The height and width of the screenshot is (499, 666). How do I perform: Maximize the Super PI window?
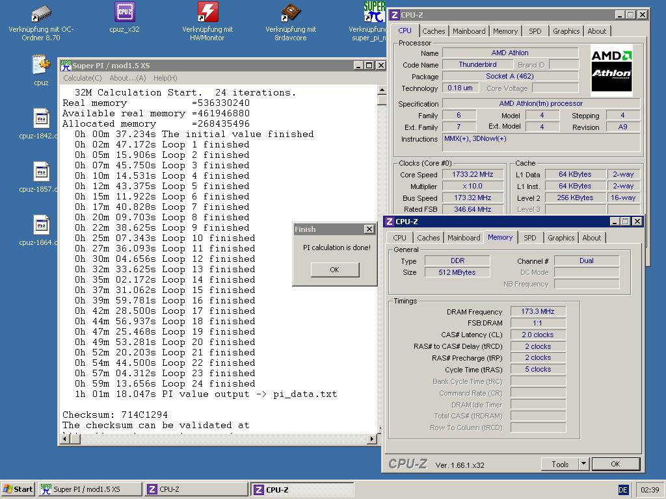tap(369, 66)
